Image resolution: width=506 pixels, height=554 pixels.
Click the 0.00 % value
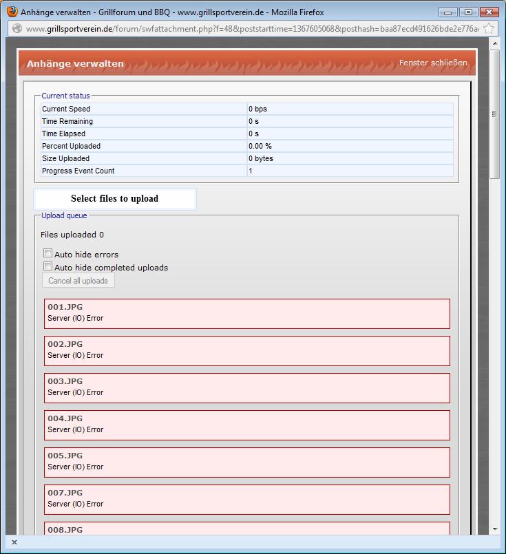260,146
